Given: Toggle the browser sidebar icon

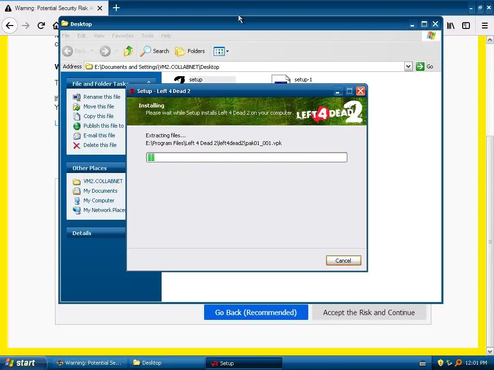Looking at the screenshot, I should tap(466, 26).
